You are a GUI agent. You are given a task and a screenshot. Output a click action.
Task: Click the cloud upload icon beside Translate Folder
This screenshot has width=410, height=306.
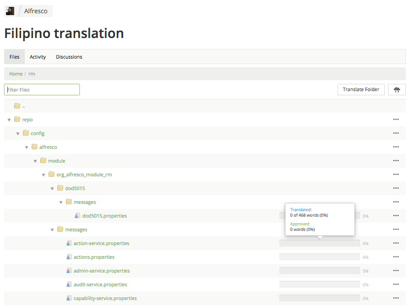397,89
